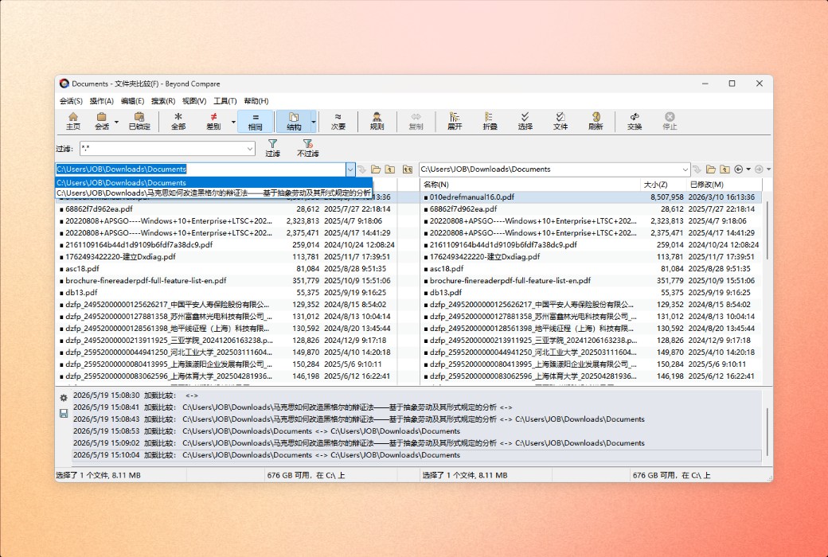828x557 pixels.
Task: Open dropdown arrow next to 差别
Action: (x=232, y=122)
